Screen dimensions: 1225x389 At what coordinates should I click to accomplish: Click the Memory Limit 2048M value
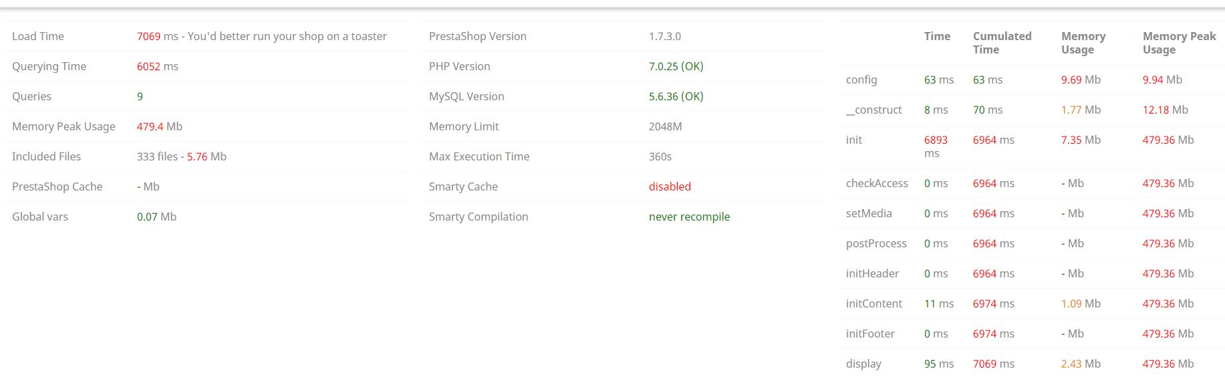[x=666, y=126]
